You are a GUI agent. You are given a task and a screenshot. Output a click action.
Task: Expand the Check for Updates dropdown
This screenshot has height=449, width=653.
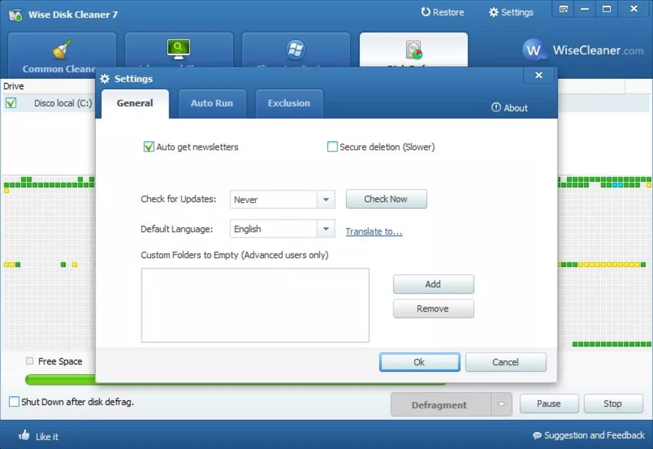[x=326, y=199]
